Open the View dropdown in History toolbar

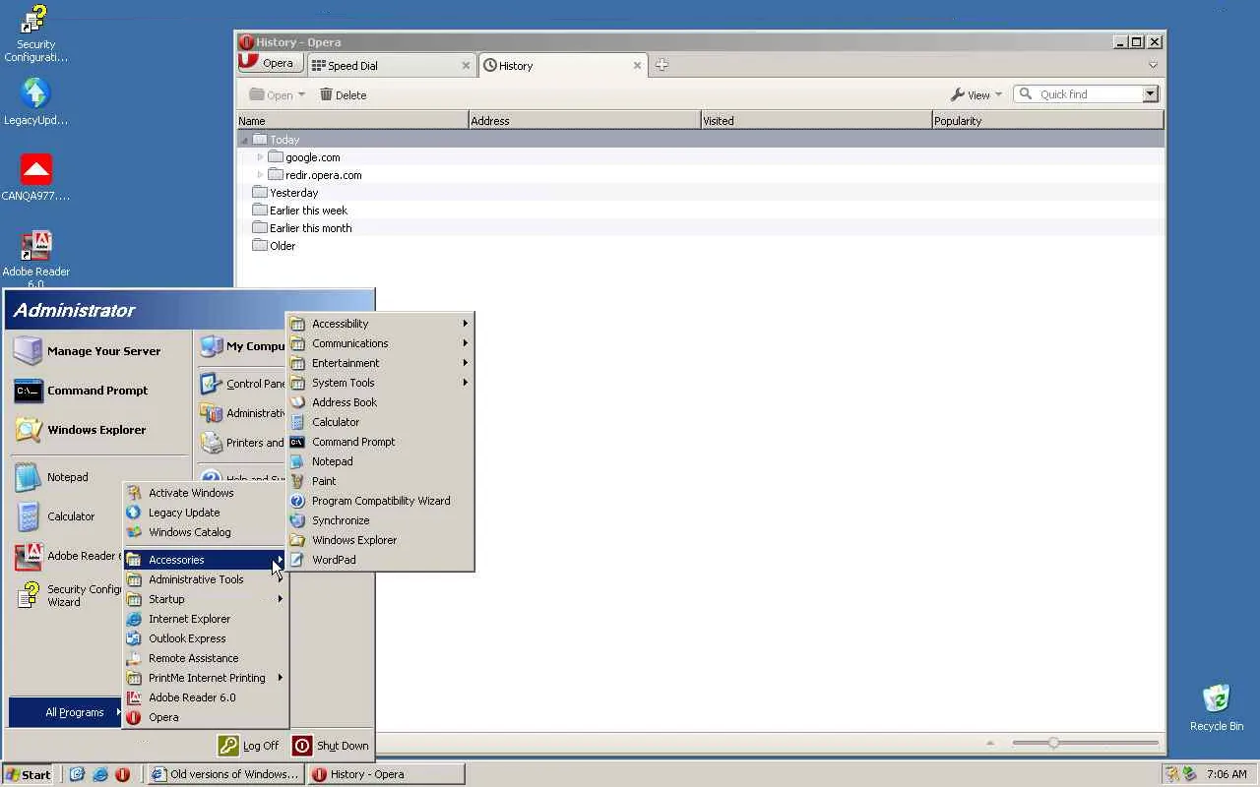pyautogui.click(x=976, y=94)
